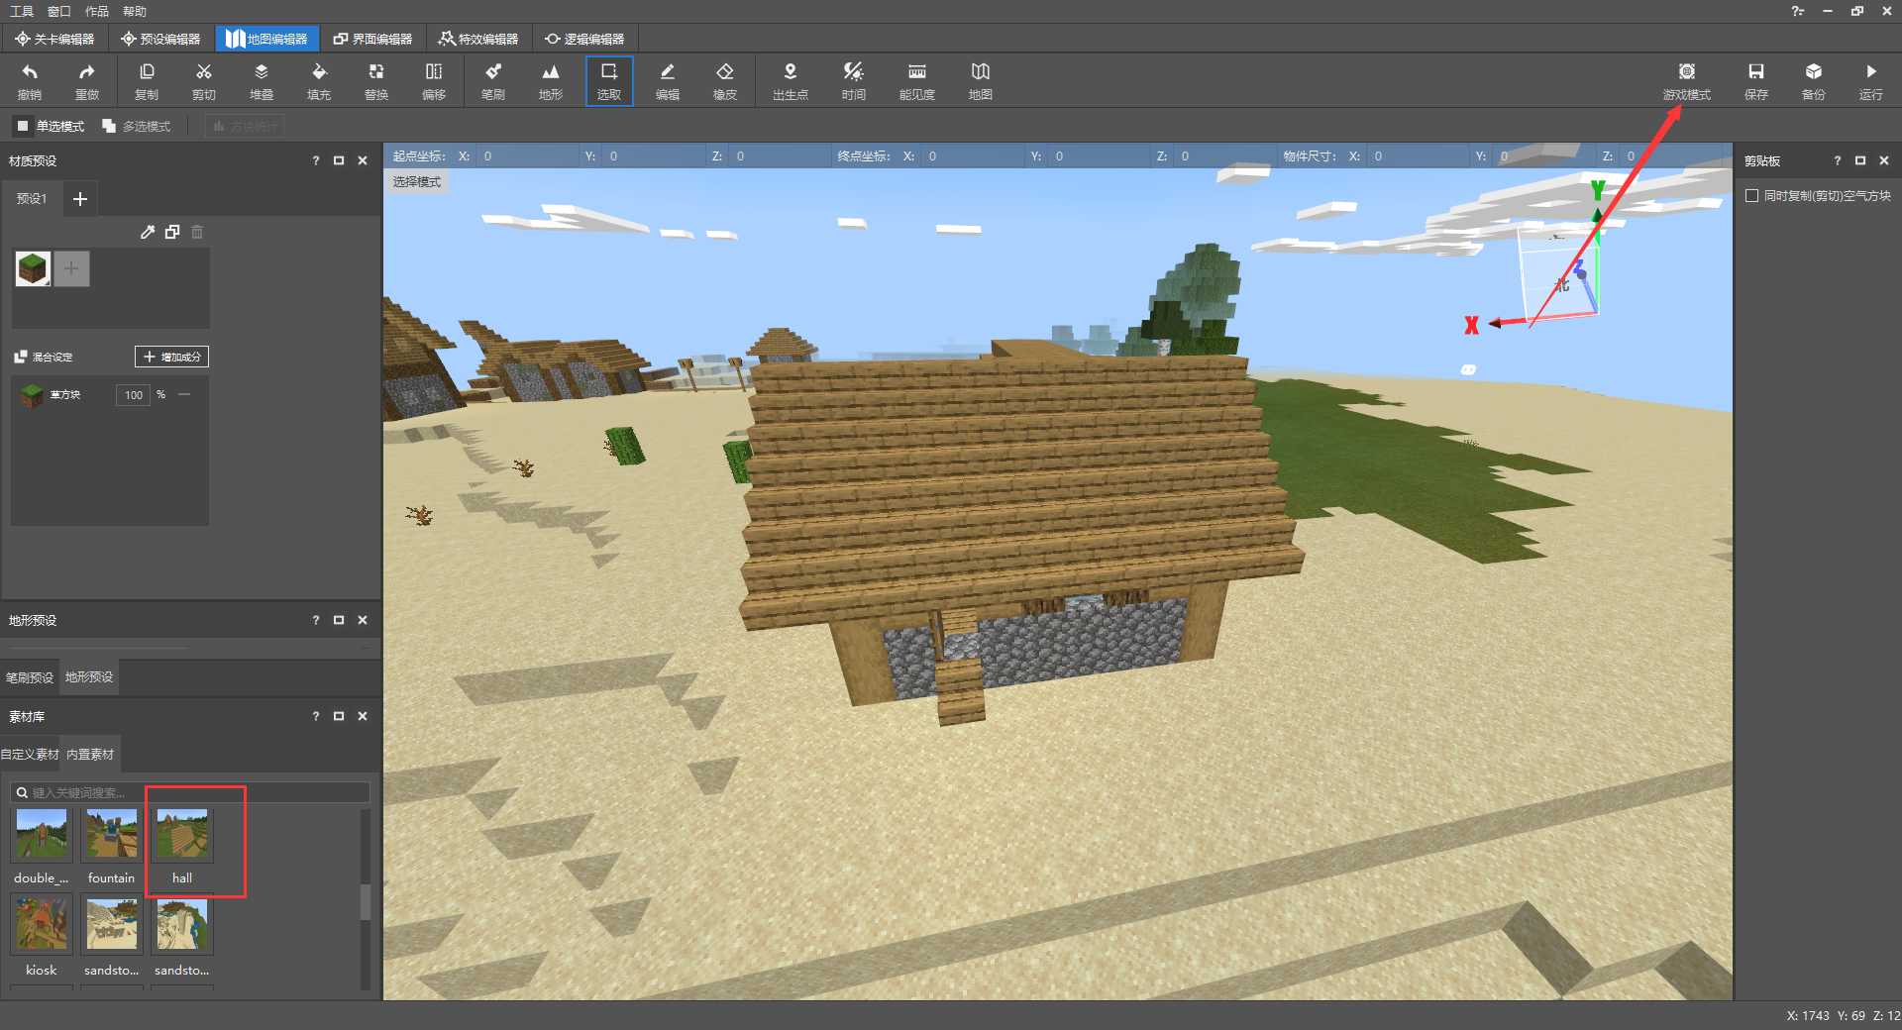The height and width of the screenshot is (1030, 1902).
Task: Open help for 材质预设 panel
Action: [x=316, y=160]
